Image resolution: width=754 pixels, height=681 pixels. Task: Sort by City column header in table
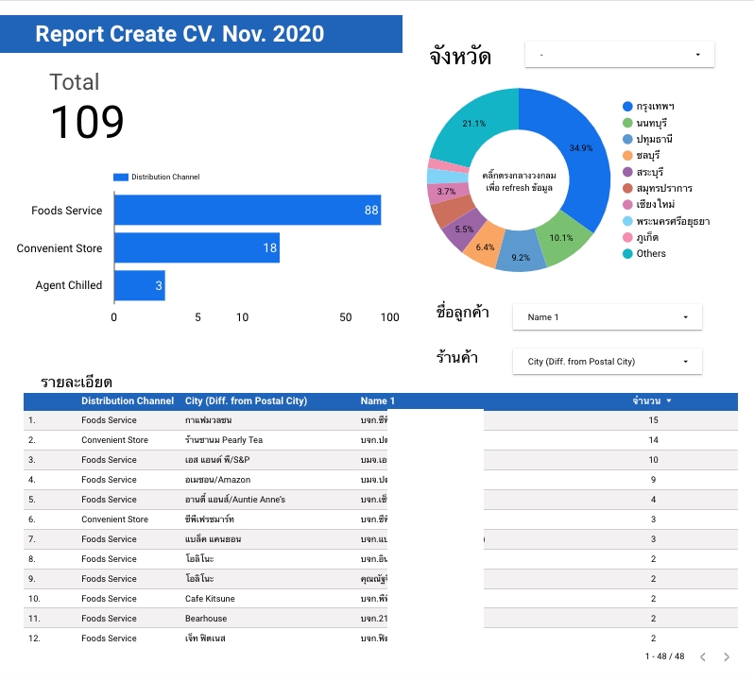click(x=246, y=401)
